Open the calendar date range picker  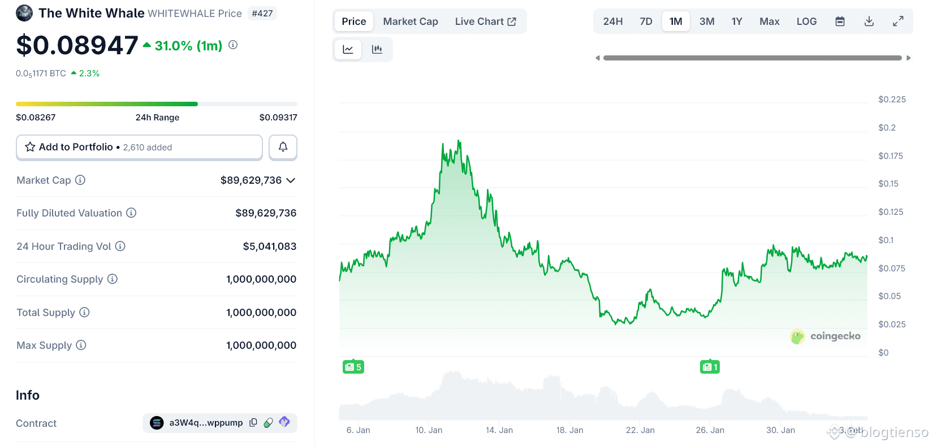[x=840, y=21]
